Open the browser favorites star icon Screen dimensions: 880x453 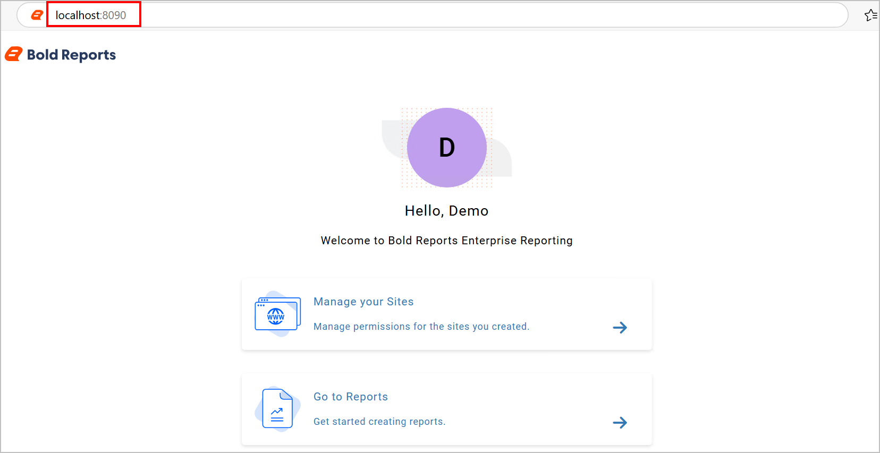[x=870, y=15]
